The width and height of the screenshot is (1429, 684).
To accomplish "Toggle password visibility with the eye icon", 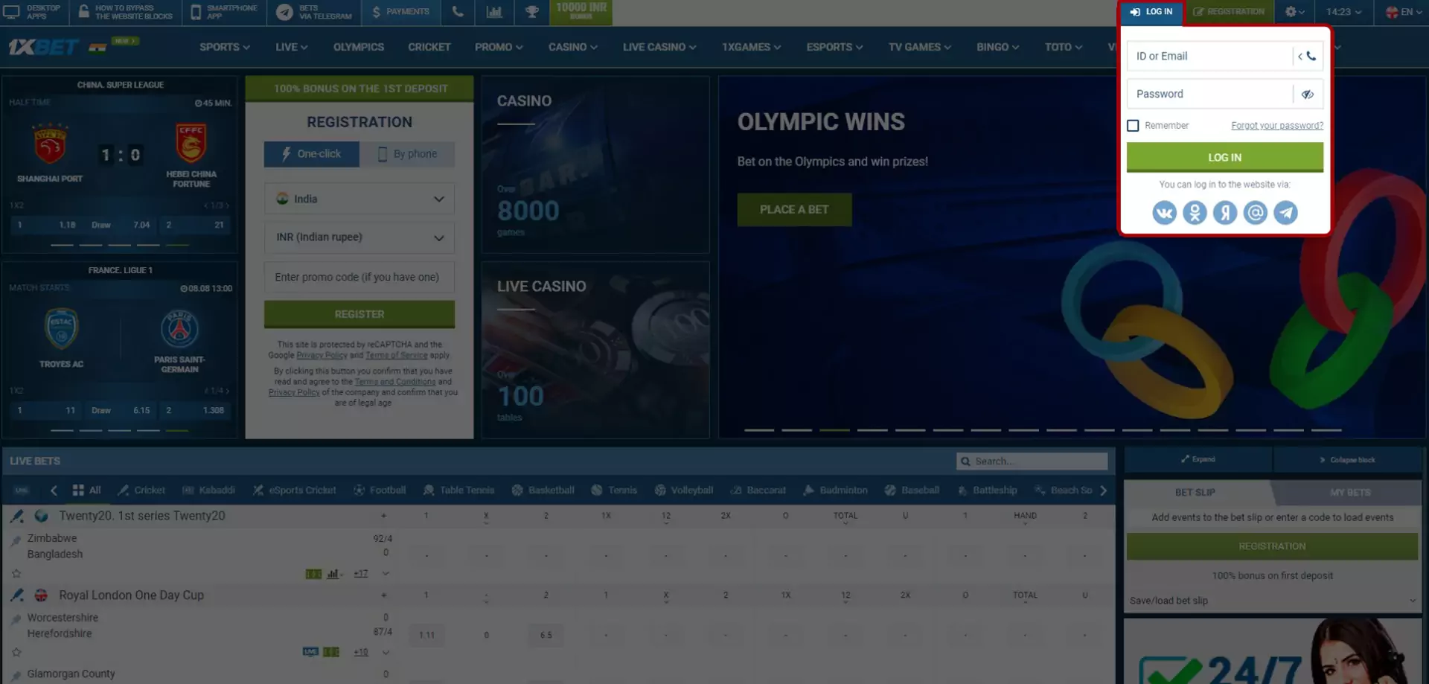I will coord(1308,94).
